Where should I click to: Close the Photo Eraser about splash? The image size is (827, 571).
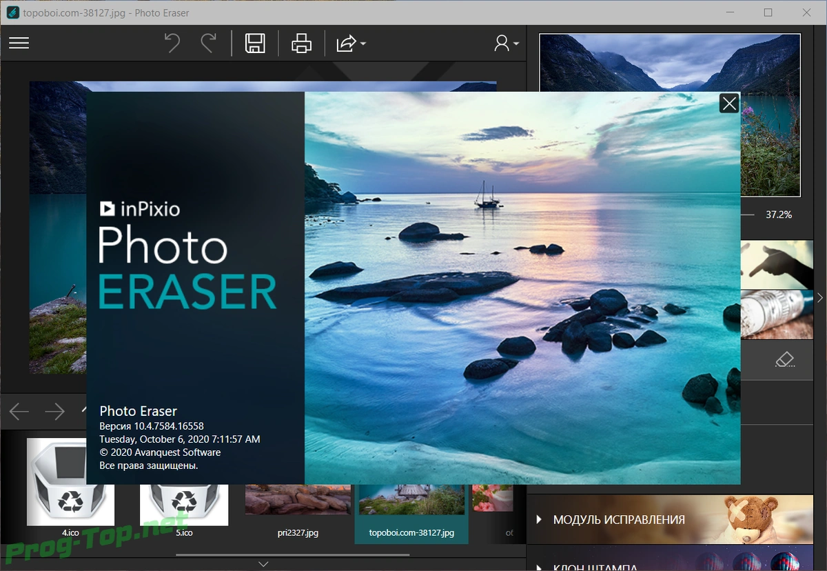point(729,103)
